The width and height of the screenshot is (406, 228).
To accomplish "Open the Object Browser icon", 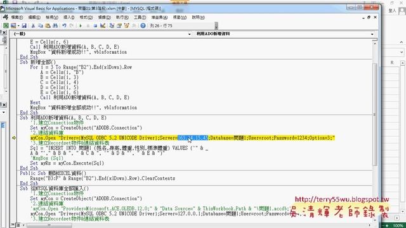I will (x=127, y=25).
